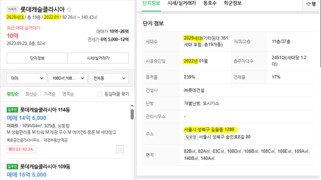The width and height of the screenshot is (321, 180).
Task: Open the 매매 trade type dropdown
Action: pos(26,78)
